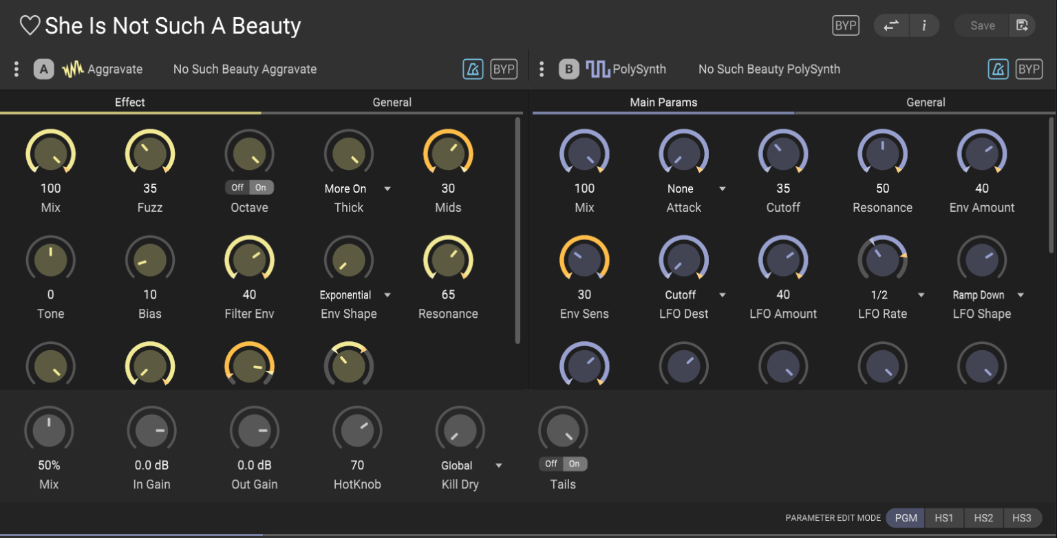Open the Env Shape dropdown showing Exponential
The image size is (1057, 538).
click(x=354, y=294)
